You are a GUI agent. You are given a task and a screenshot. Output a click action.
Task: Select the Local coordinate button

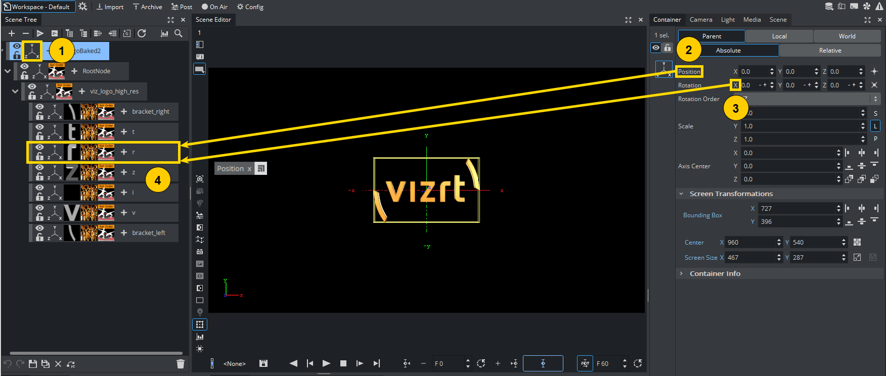779,36
